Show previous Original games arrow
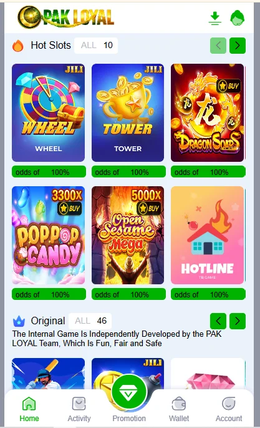The width and height of the screenshot is (260, 428). pyautogui.click(x=218, y=321)
